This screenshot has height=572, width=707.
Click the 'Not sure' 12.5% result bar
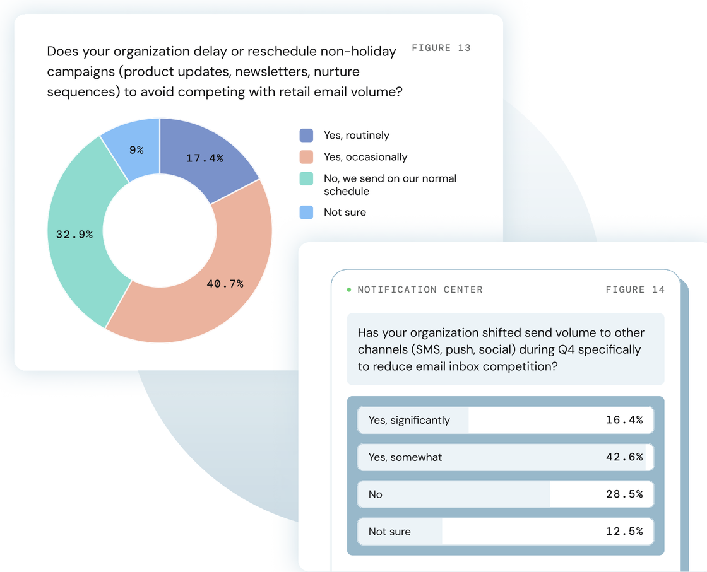coord(506,532)
